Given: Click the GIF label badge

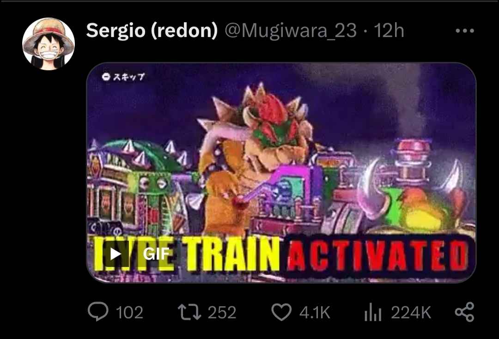Looking at the screenshot, I should pos(156,254).
